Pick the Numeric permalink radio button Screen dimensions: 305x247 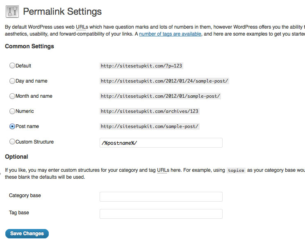click(12, 111)
